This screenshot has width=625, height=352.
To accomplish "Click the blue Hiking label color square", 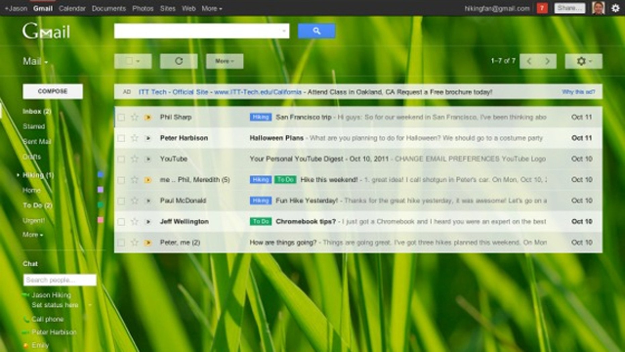I will tap(100, 174).
